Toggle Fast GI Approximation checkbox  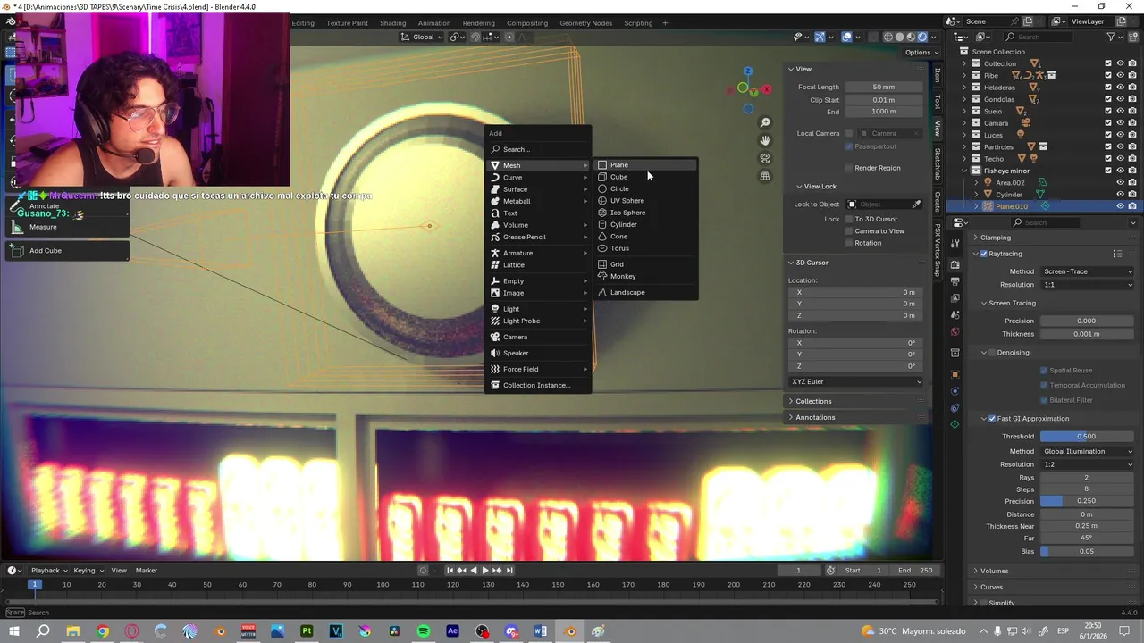991,419
